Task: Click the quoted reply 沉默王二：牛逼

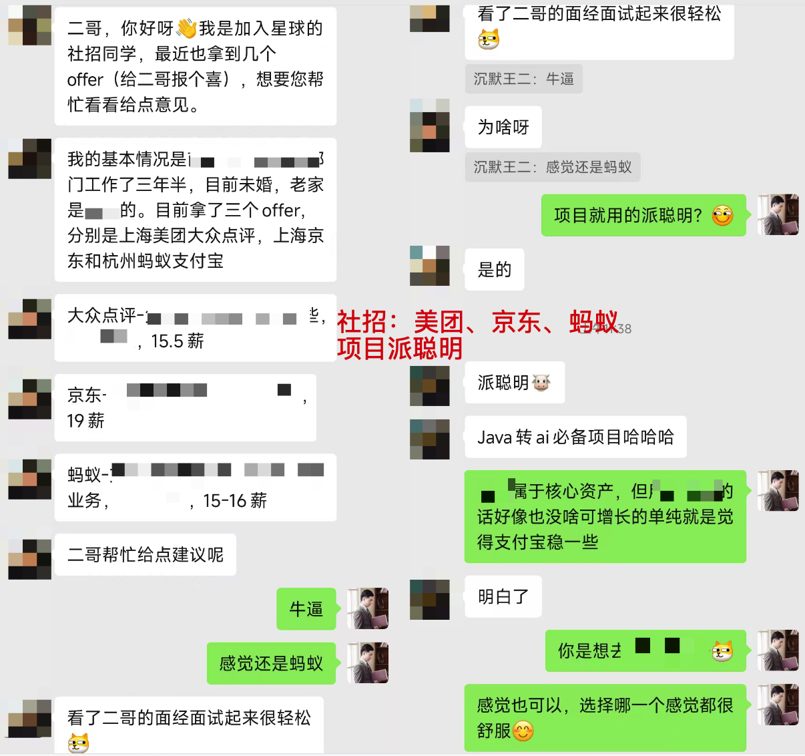Action: [523, 79]
